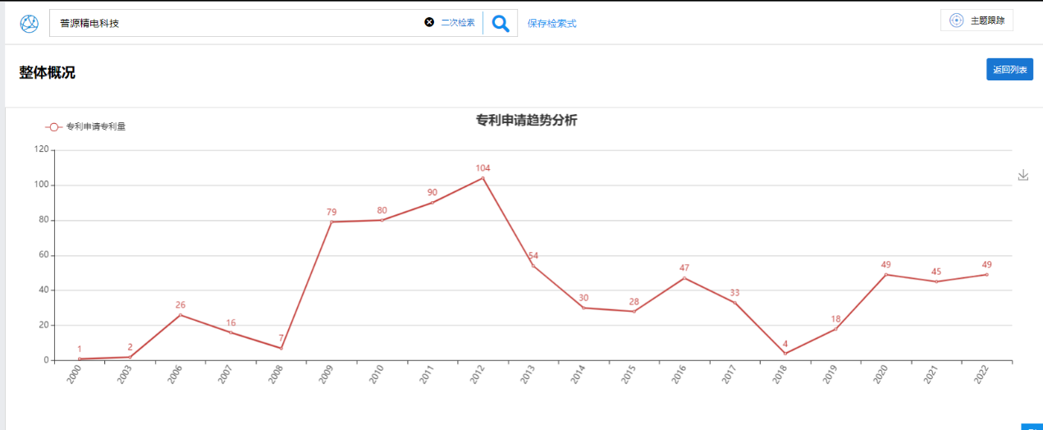Select the 2016 data point labeled 47
Image resolution: width=1043 pixels, height=430 pixels.
(x=684, y=277)
